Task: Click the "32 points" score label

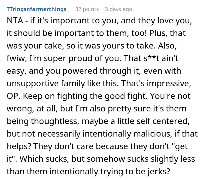Action: click(87, 9)
